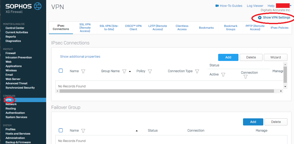This screenshot has height=144, width=294.
Task: Open Reports in sidebar
Action: (x=11, y=37)
